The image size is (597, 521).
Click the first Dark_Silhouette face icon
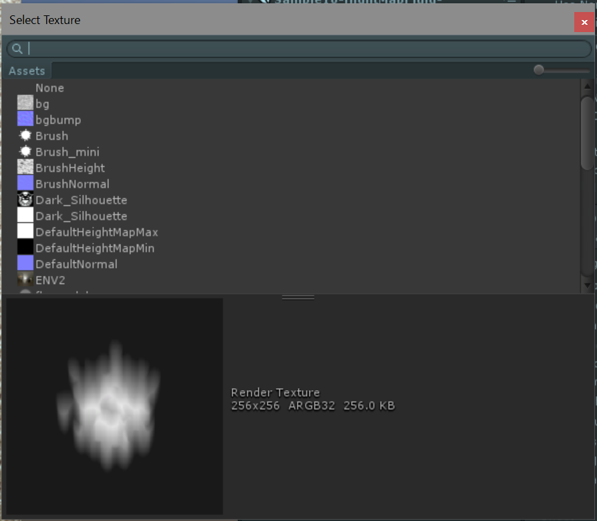click(25, 199)
